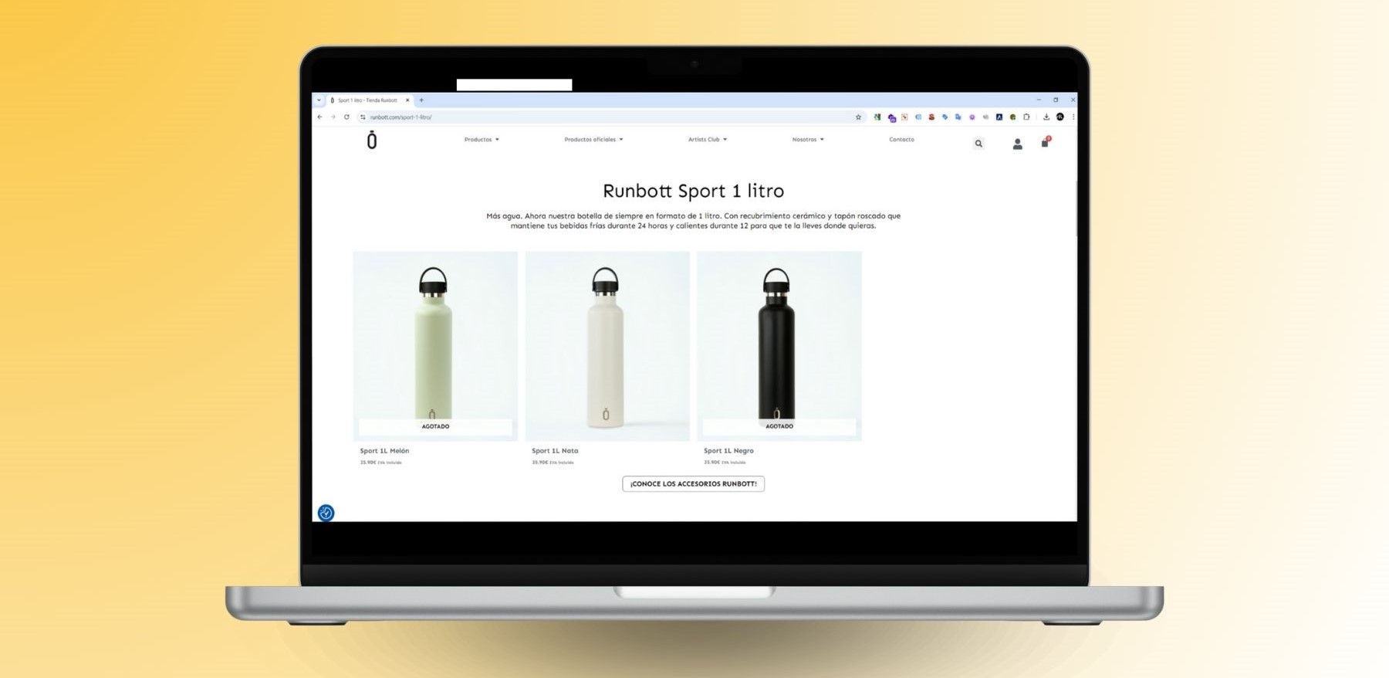Open the Chrome three-dot menu
The width and height of the screenshot is (1389, 678).
click(1073, 117)
